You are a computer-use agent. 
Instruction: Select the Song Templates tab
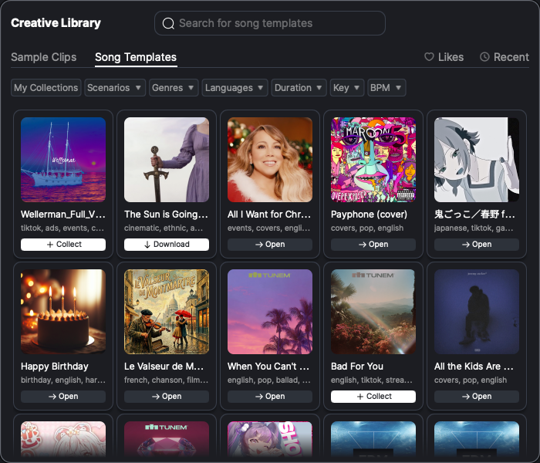(x=136, y=57)
